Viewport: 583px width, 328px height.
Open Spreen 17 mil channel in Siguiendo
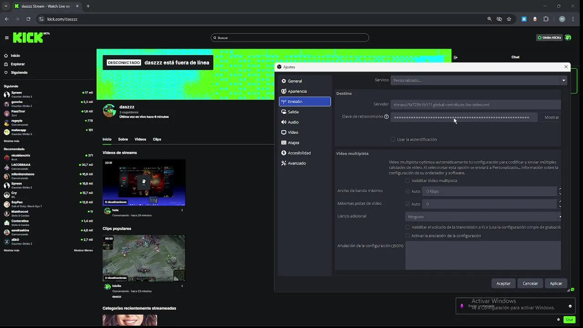(x=48, y=94)
